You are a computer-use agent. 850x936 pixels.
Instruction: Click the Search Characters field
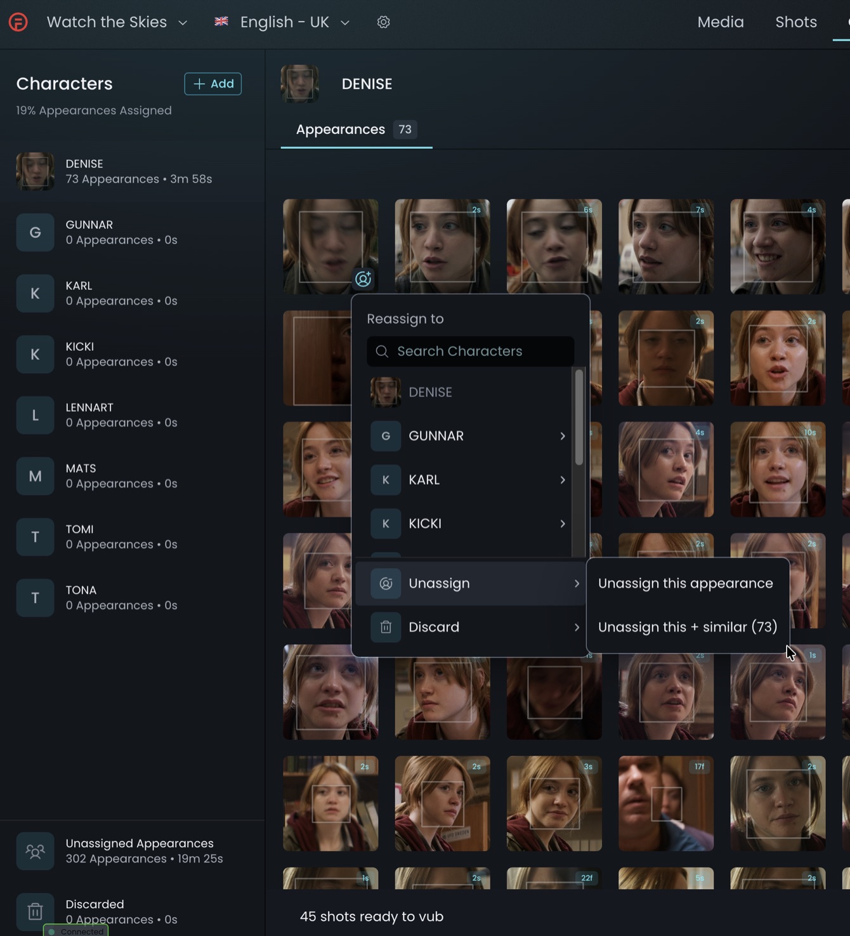[x=471, y=352]
